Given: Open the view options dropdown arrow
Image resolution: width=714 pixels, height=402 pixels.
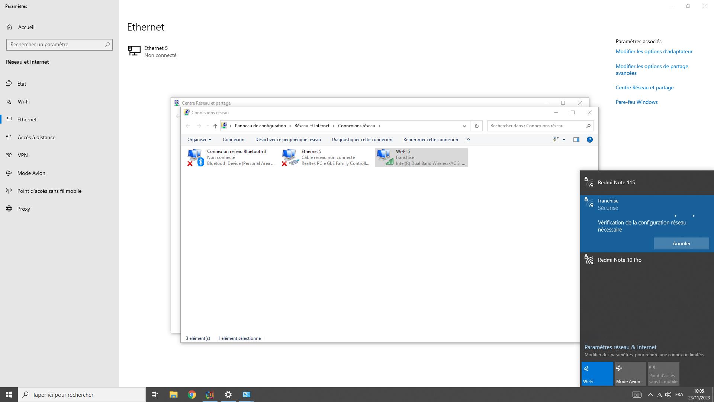Looking at the screenshot, I should click(564, 140).
